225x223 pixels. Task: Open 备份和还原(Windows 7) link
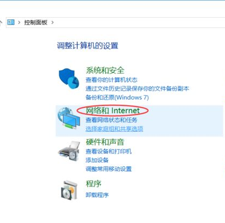(117, 97)
